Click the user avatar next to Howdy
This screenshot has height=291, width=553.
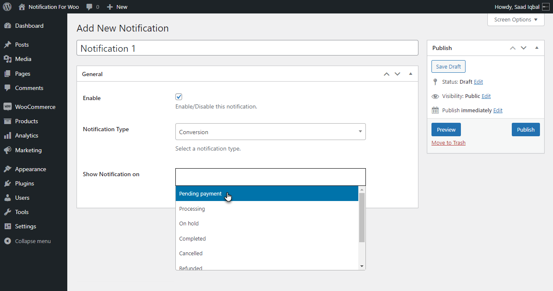click(546, 7)
